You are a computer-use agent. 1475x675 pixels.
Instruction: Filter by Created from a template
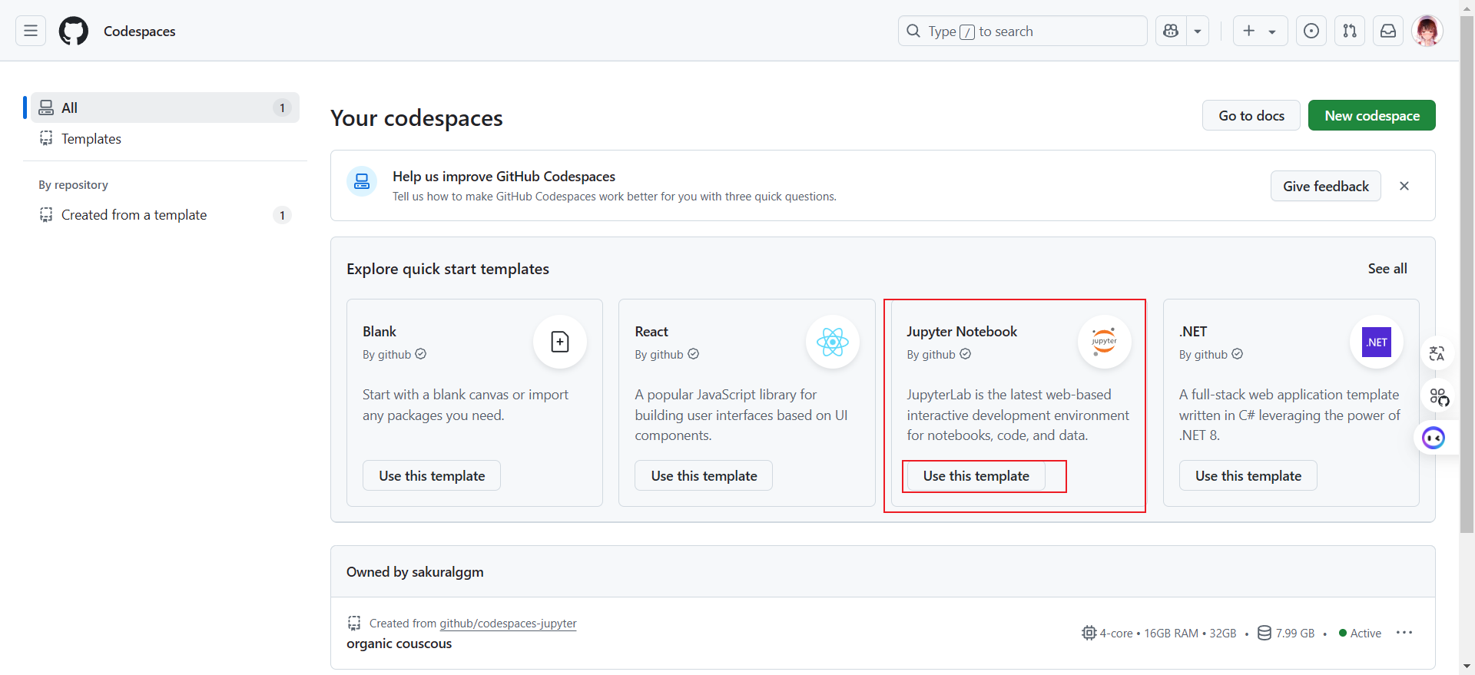coord(165,215)
